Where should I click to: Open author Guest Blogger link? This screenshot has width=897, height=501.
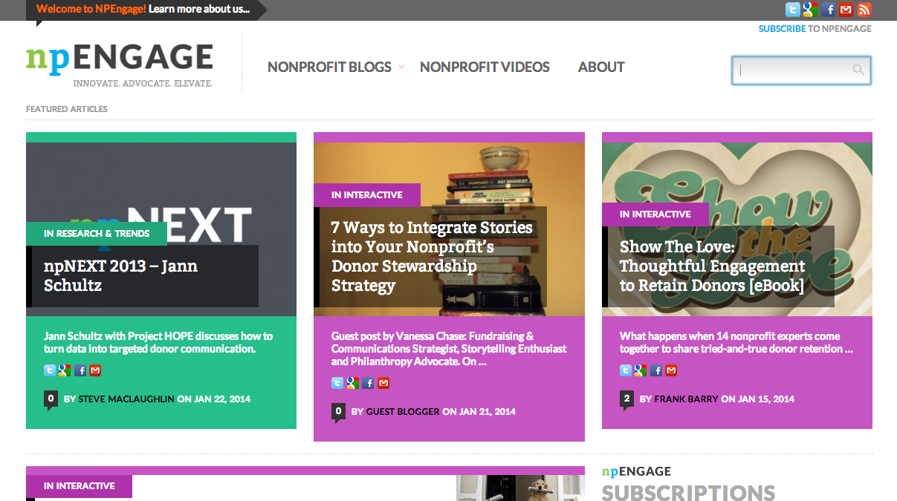tap(403, 412)
